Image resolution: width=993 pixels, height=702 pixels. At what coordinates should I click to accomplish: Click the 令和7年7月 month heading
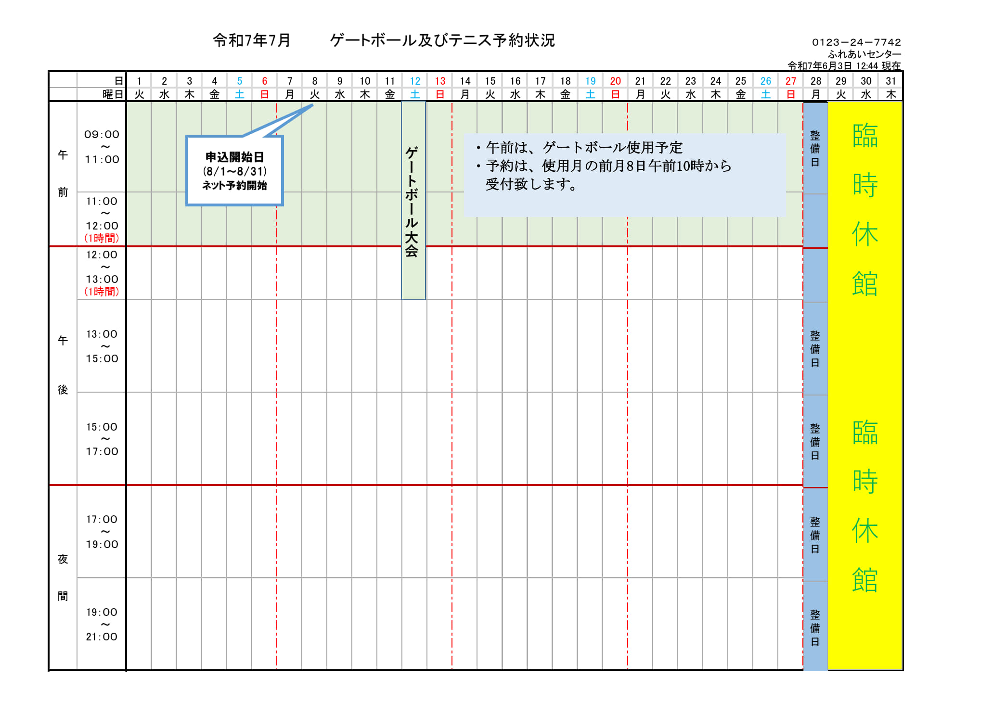click(x=252, y=40)
